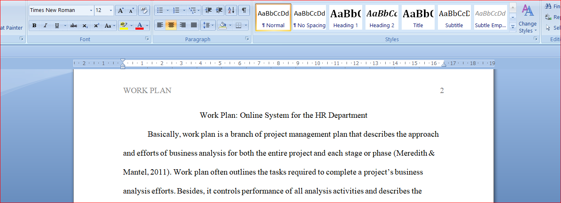Click the Replace icon
561x203 pixels.
pos(548,17)
